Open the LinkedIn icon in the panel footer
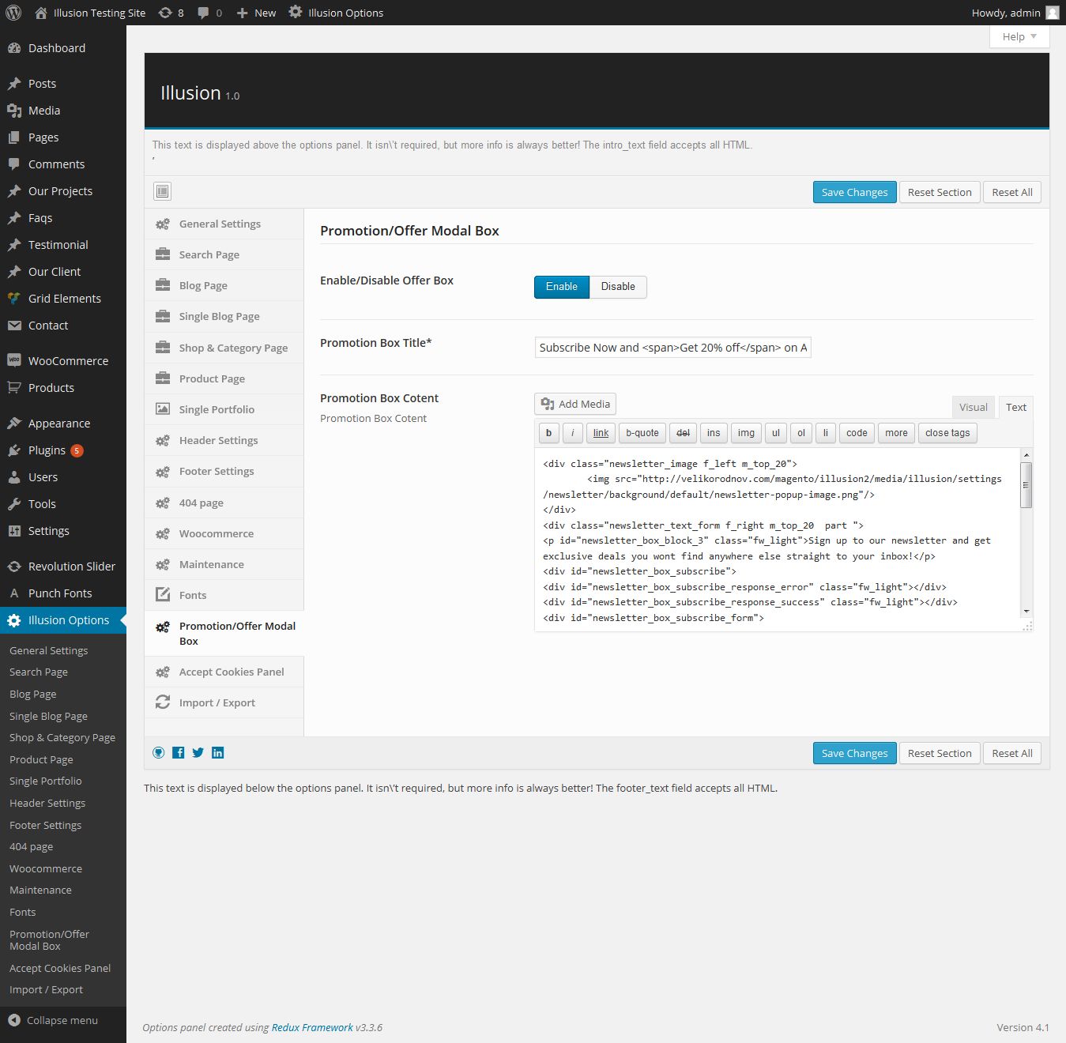Screen dimensions: 1066x1043 [x=218, y=752]
